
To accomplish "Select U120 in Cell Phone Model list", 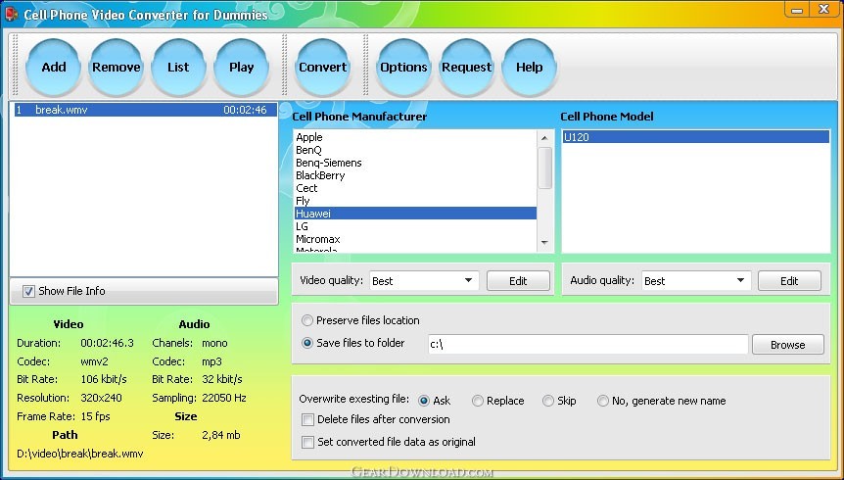I will 695,137.
